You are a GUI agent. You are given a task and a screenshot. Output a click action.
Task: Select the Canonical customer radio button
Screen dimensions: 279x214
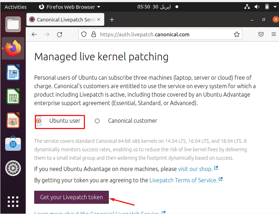coord(97,121)
